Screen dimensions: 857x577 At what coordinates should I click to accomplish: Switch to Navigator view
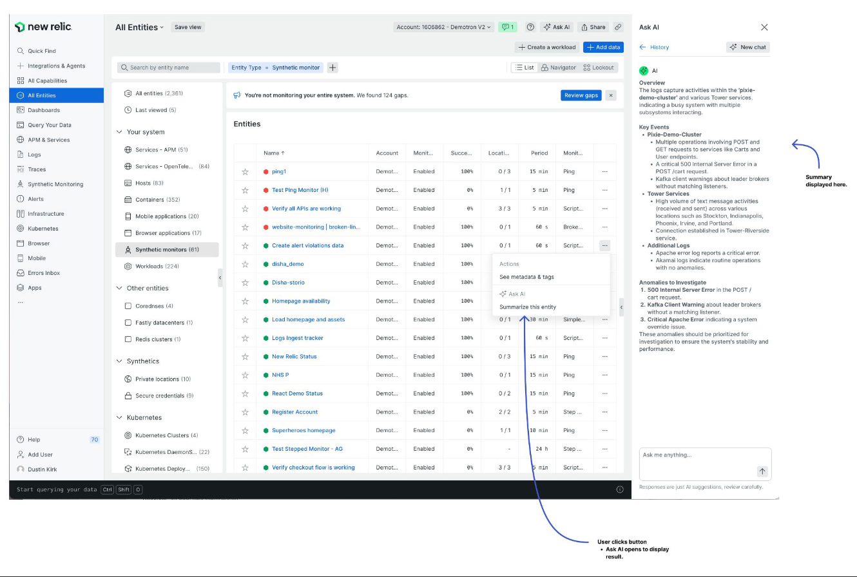click(558, 68)
